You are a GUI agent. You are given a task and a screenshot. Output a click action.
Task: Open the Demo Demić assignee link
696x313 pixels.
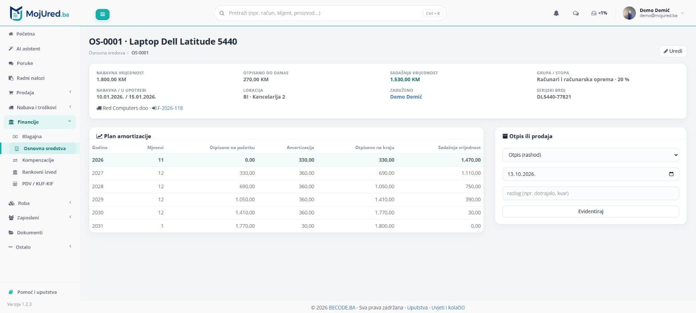coord(406,97)
